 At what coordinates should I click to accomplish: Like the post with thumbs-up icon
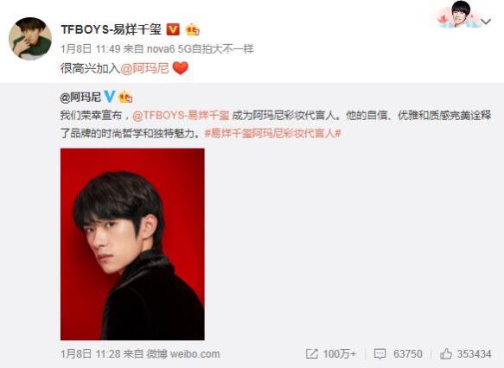point(446,353)
